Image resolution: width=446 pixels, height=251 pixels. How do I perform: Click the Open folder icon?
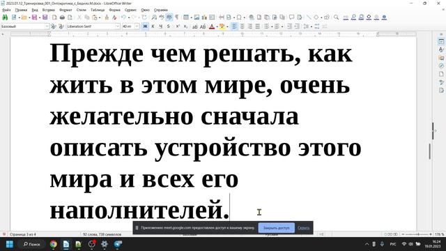[x=24, y=17]
